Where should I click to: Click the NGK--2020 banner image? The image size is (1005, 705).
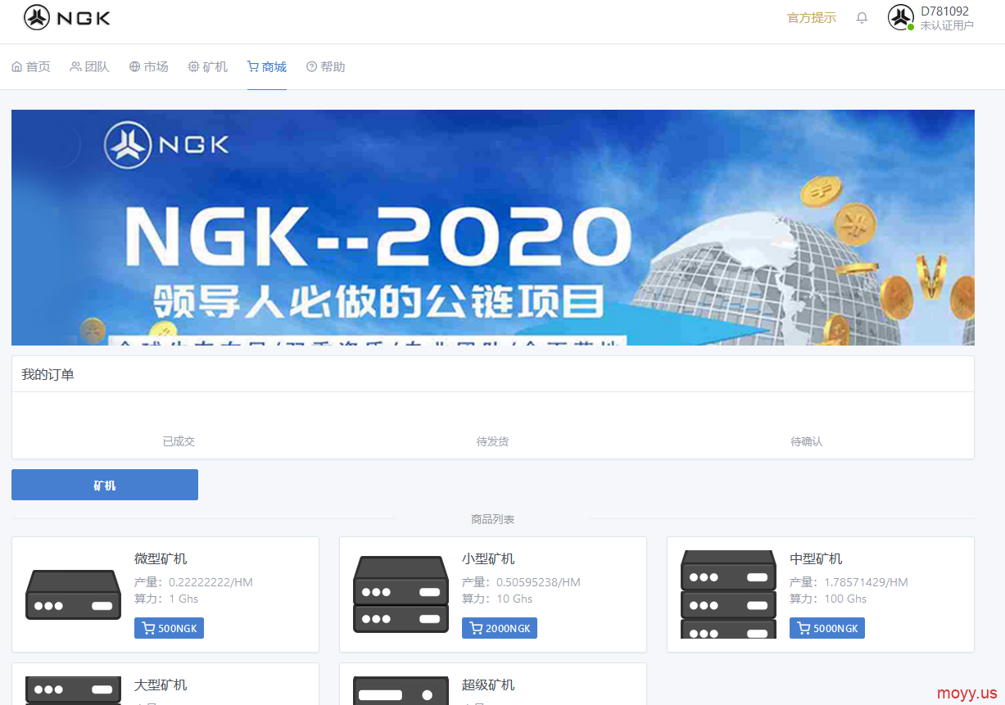tap(493, 228)
